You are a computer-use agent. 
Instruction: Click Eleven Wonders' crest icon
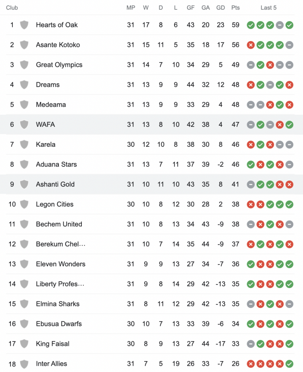point(24,264)
